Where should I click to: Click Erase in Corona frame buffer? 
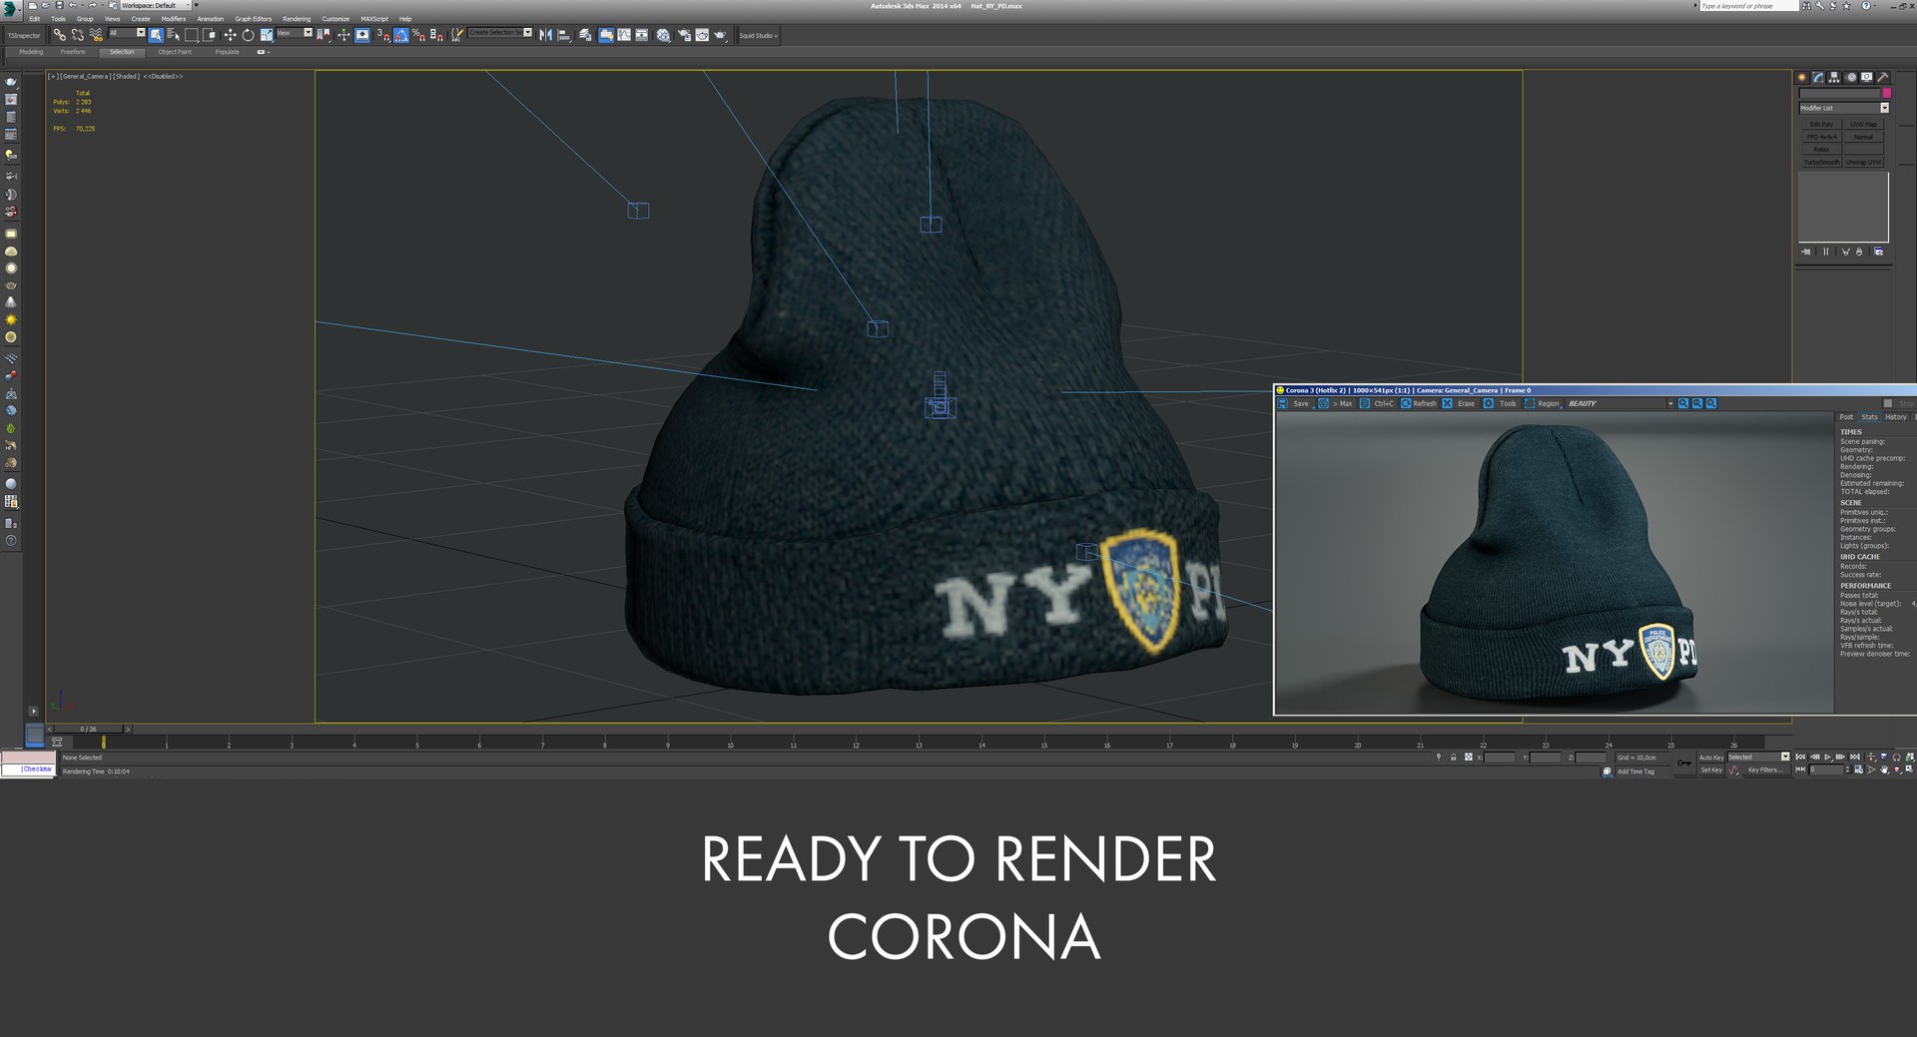pos(1459,403)
